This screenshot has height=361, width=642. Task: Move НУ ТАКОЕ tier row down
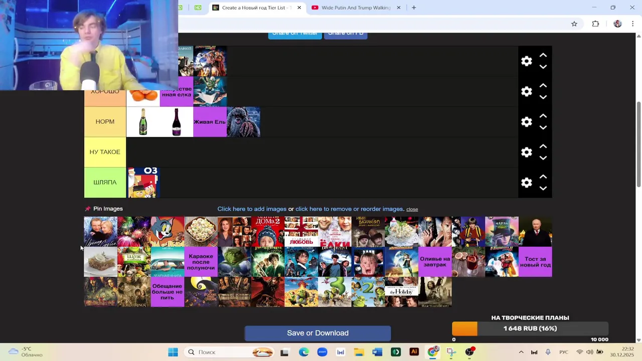[x=543, y=158]
